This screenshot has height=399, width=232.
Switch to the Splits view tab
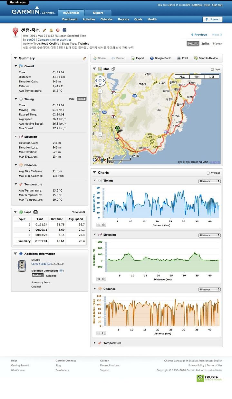(x=205, y=44)
